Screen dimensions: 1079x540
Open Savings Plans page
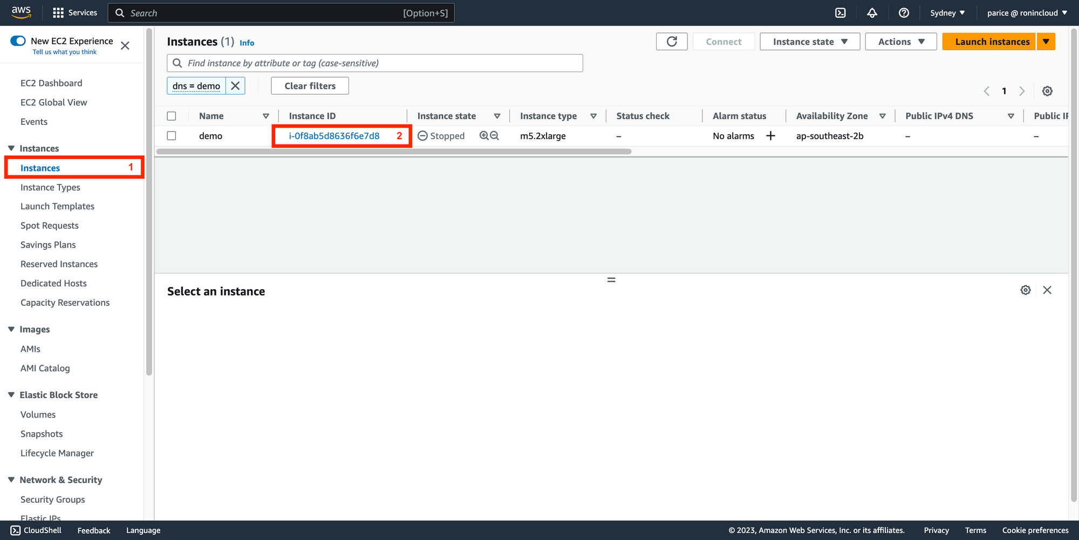point(48,245)
